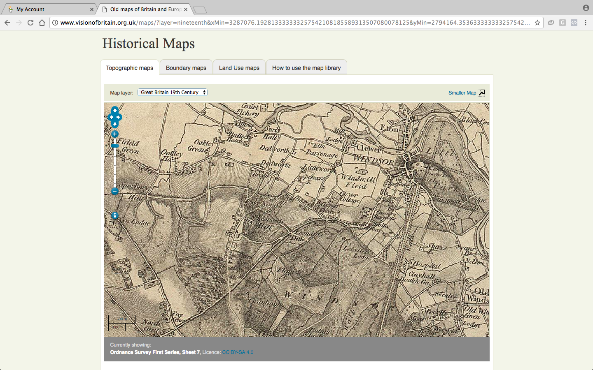This screenshot has width=593, height=370.
Task: Open the CC BY-SA 4.0 licence link
Action: click(238, 352)
